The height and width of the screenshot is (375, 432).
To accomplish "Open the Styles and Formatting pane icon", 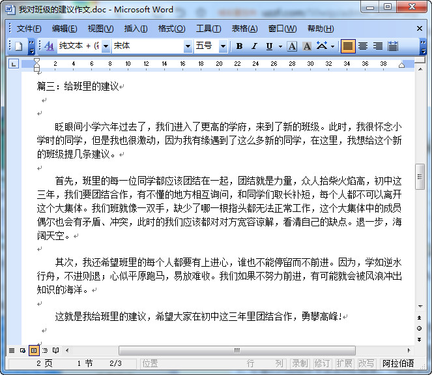I will click(x=50, y=46).
